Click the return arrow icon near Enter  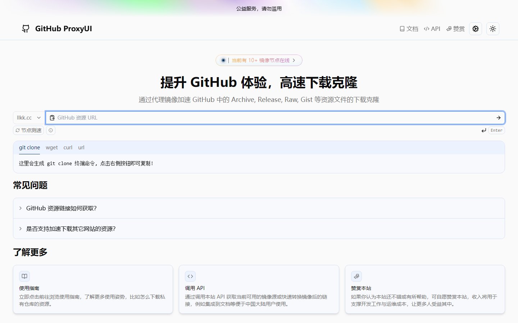tap(484, 130)
